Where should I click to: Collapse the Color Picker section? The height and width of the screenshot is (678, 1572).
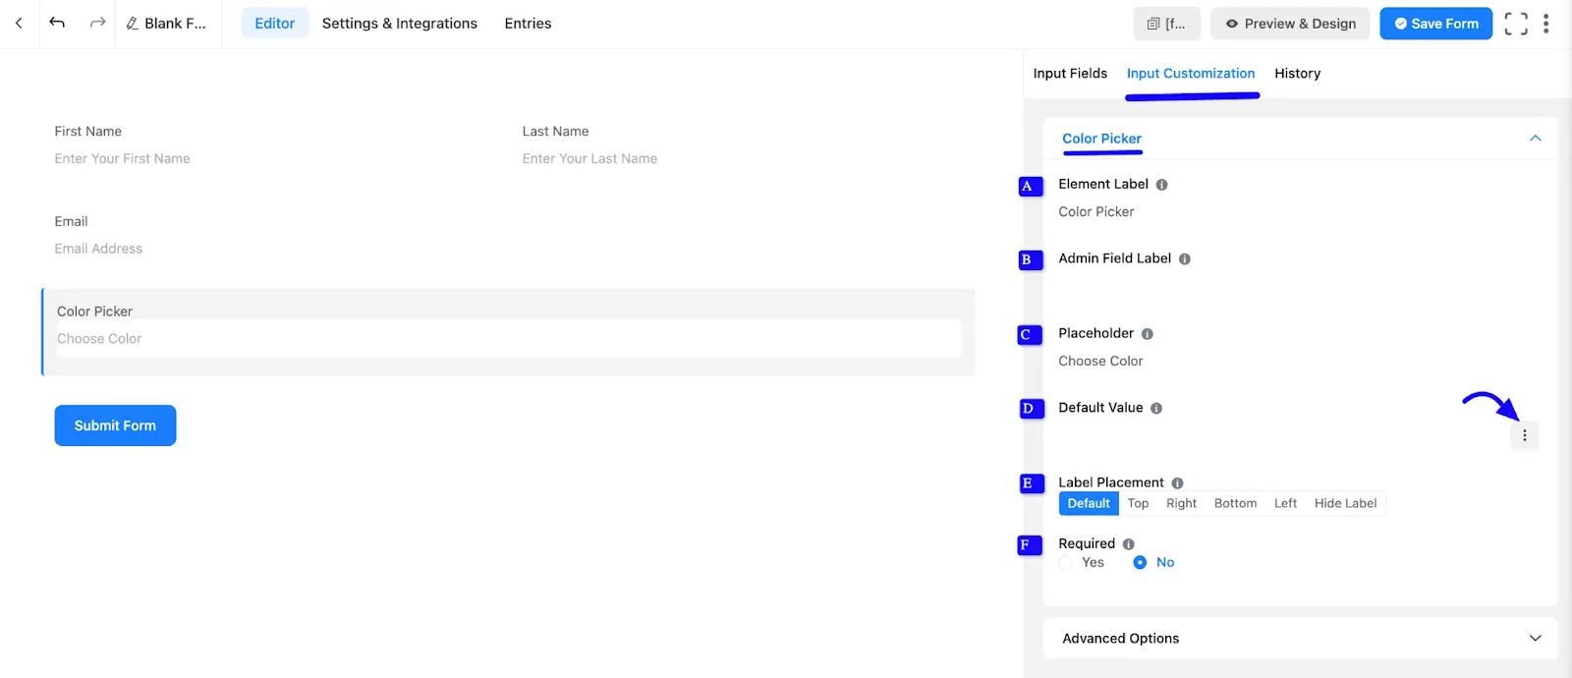[1535, 139]
